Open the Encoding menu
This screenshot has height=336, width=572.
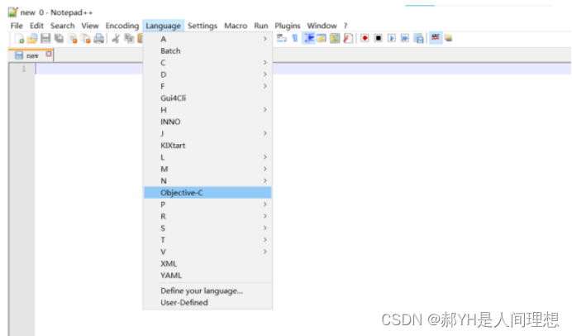(122, 26)
